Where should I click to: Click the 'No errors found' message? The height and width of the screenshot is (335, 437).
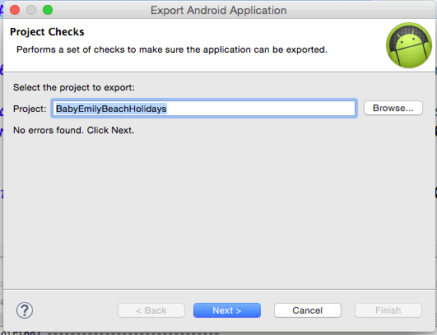[73, 130]
